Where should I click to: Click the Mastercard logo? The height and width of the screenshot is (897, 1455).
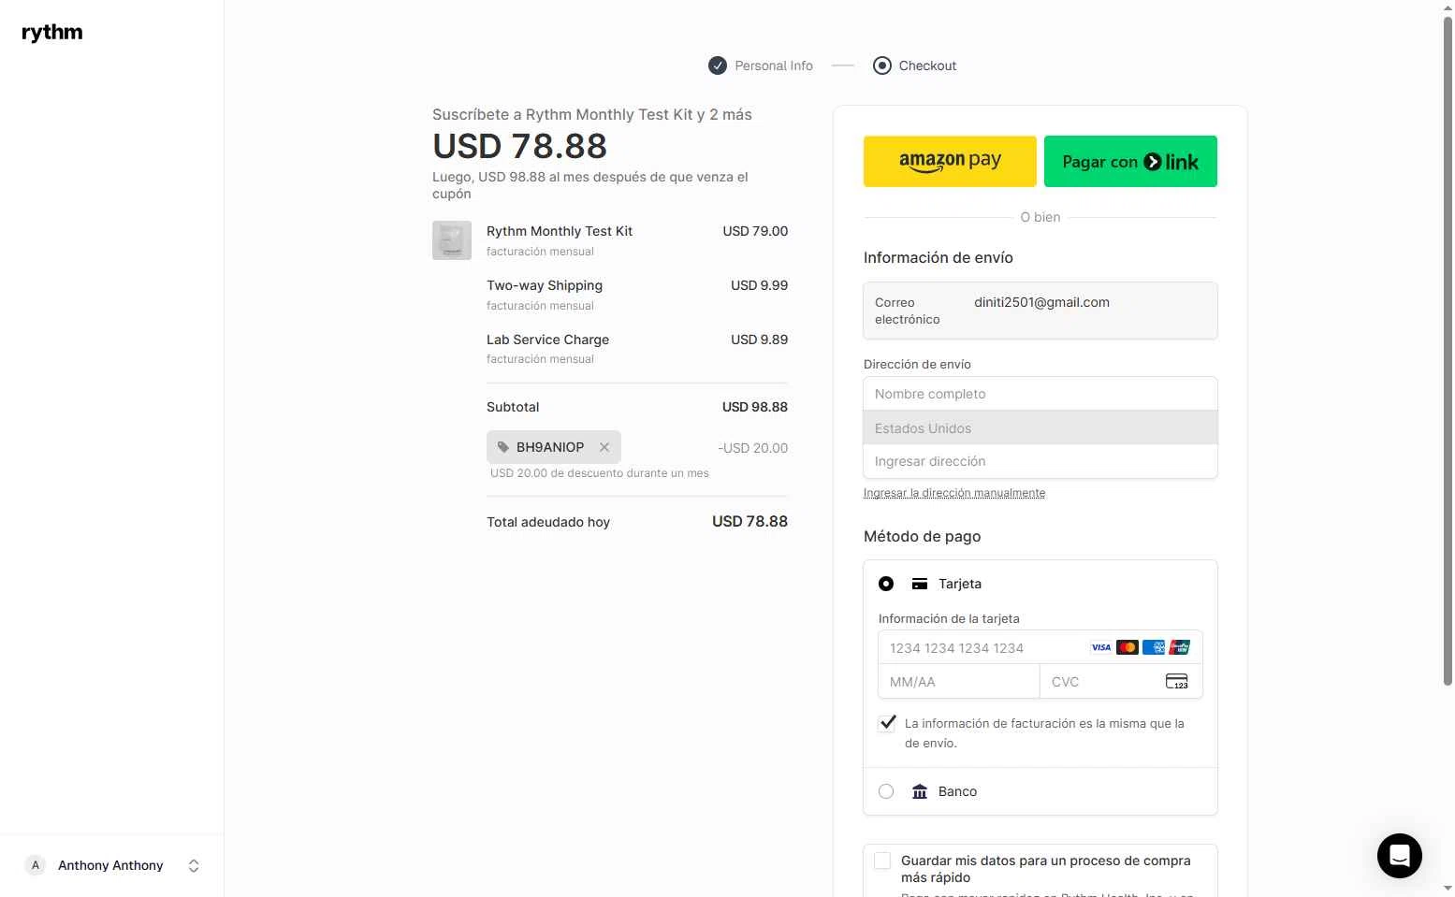point(1128,647)
